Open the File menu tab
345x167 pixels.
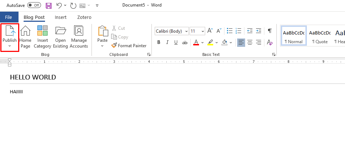coord(9,17)
